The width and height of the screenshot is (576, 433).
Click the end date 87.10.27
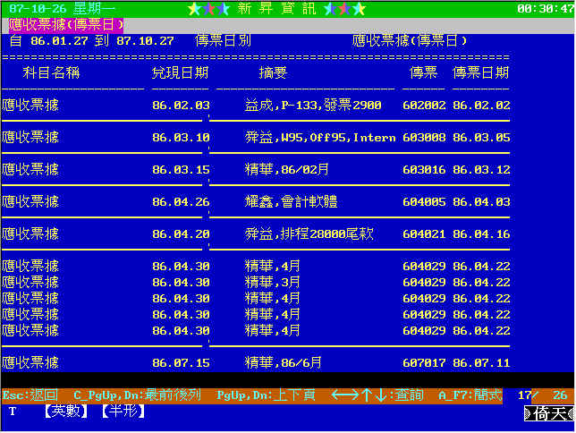pyautogui.click(x=145, y=41)
